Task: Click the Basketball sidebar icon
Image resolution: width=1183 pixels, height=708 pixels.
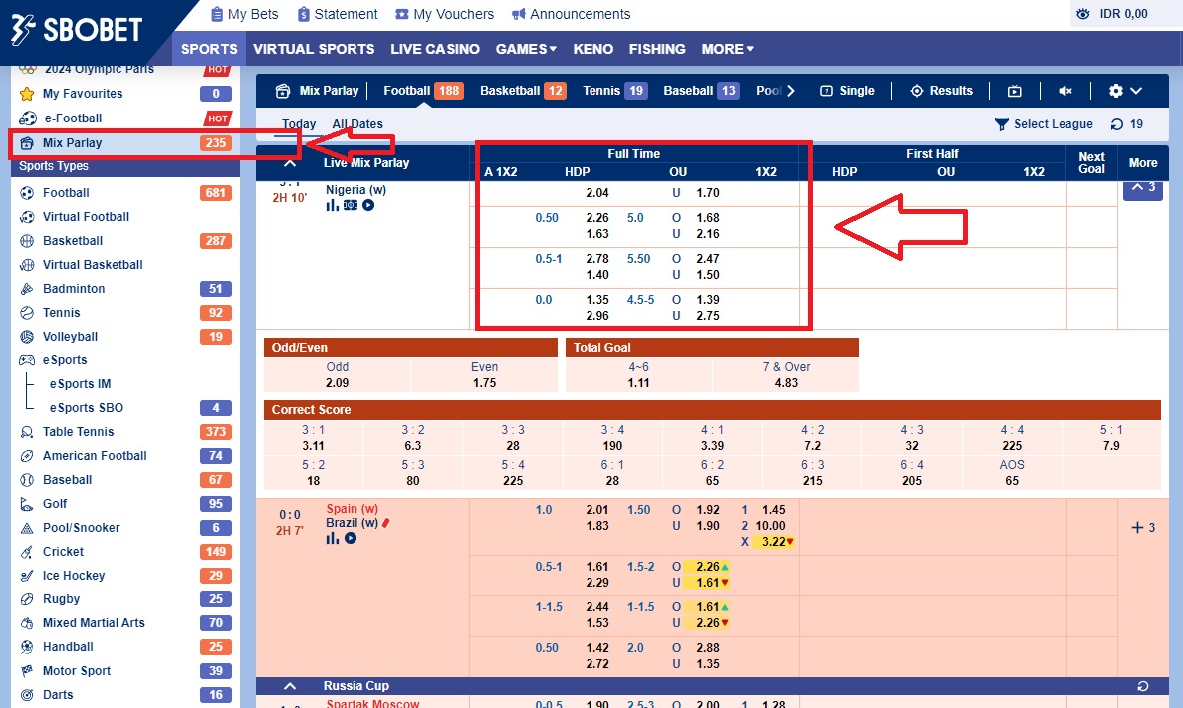Action: coord(27,241)
